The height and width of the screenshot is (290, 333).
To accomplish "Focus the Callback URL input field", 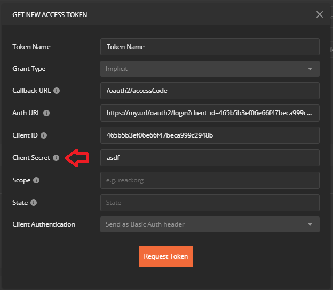I will (210, 91).
